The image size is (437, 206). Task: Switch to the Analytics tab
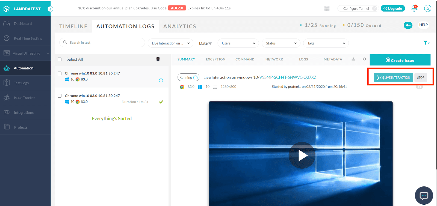click(x=179, y=26)
